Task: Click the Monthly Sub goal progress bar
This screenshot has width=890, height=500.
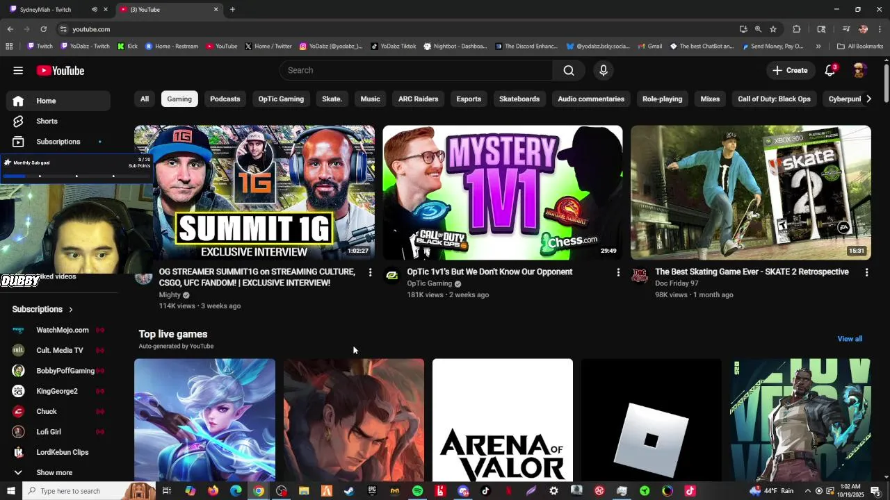Action: coord(76,176)
